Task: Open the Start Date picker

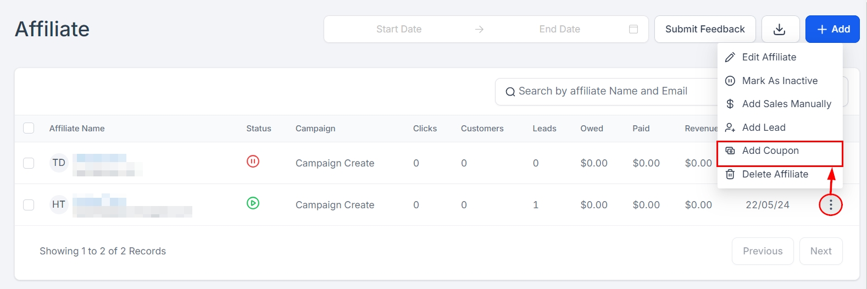Action: click(398, 29)
